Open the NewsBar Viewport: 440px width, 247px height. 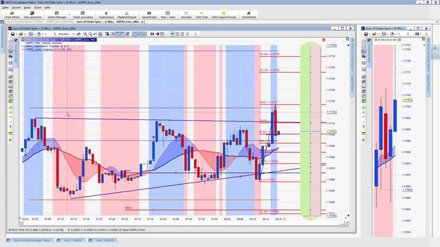[186, 15]
